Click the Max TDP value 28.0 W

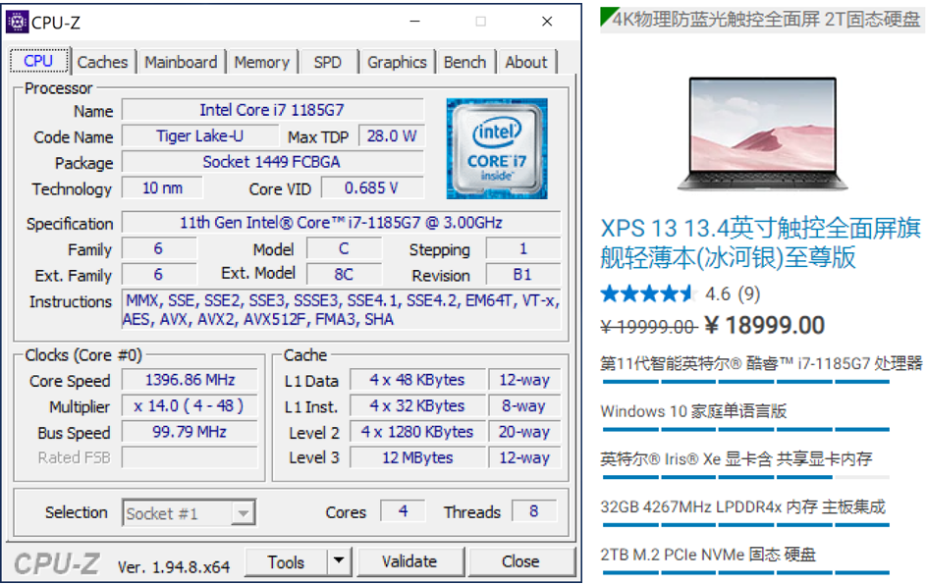(x=392, y=135)
